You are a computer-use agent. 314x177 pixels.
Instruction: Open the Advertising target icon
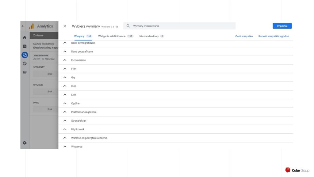click(25, 64)
